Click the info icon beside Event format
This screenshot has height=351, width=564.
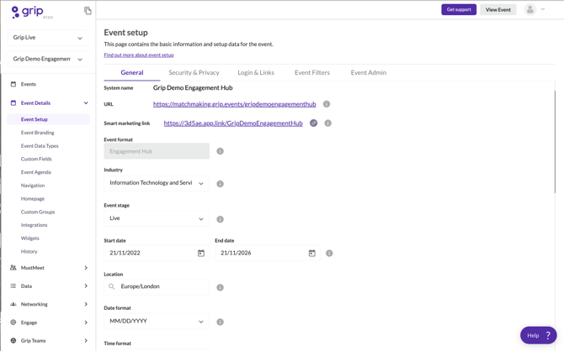point(220,151)
